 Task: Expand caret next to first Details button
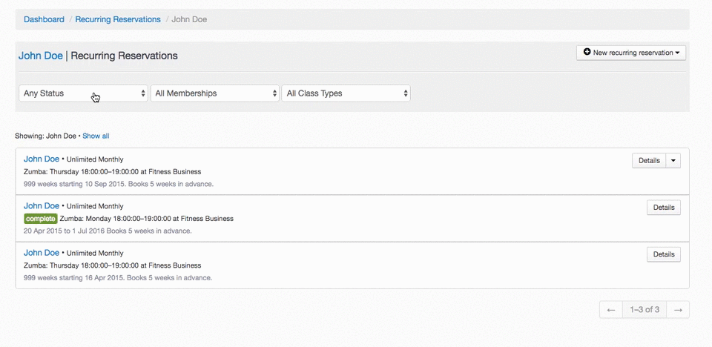(x=673, y=161)
